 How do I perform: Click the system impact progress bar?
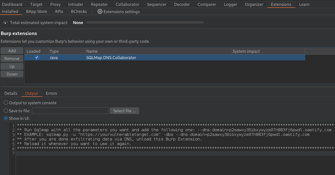(145, 22)
